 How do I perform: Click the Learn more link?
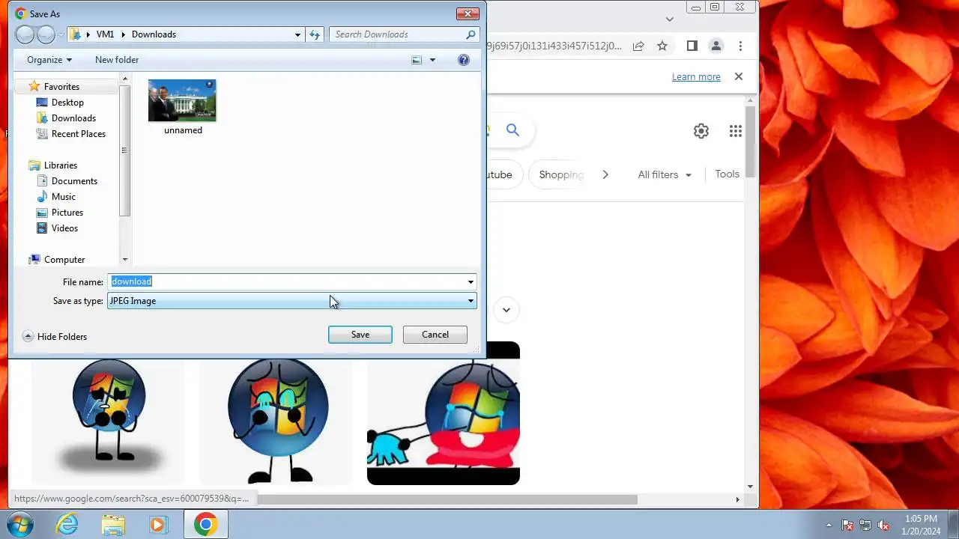[696, 77]
